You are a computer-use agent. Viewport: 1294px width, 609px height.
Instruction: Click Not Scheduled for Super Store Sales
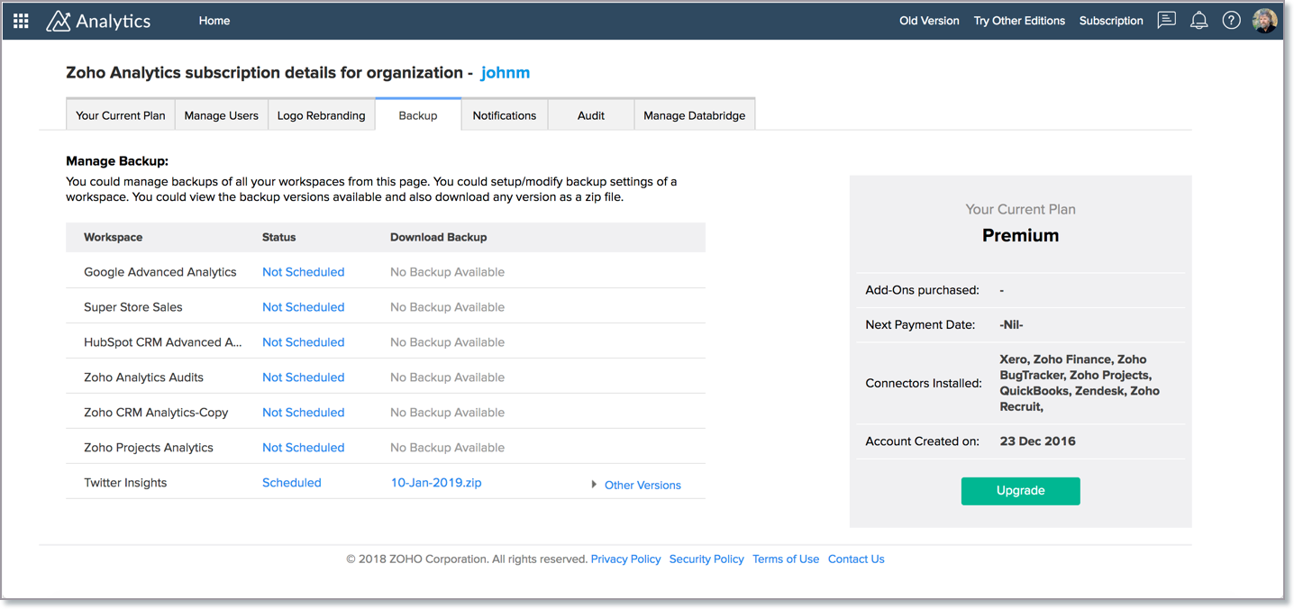(x=303, y=307)
